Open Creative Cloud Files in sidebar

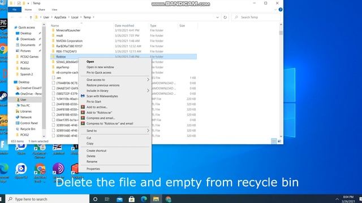[x=31, y=88]
